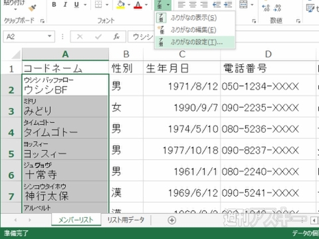Viewport: 319px width, 239px height.
Task: Toggle Bold formatting
Action: [x=54, y=5]
